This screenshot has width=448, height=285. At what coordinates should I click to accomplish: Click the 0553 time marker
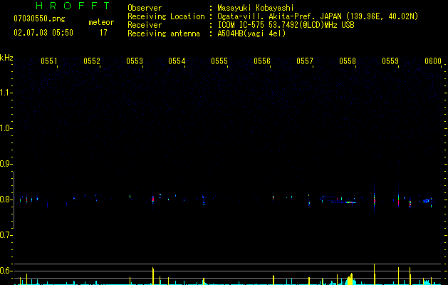pos(135,61)
